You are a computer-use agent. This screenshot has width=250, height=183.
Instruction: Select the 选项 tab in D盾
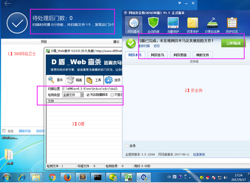pos(113,80)
